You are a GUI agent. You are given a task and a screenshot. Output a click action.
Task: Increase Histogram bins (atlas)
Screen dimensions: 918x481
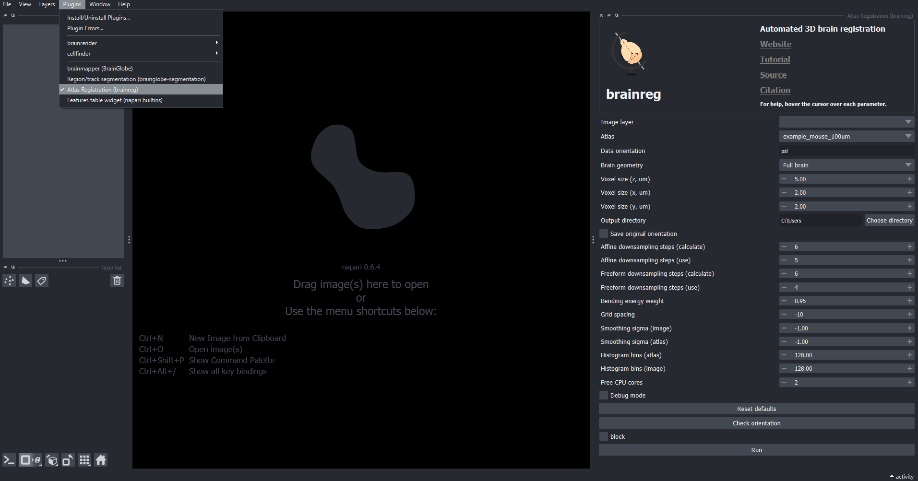click(909, 355)
